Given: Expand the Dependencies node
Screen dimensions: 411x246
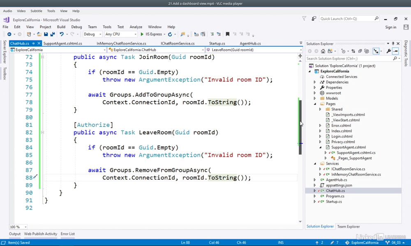Looking at the screenshot, I should (x=315, y=82).
